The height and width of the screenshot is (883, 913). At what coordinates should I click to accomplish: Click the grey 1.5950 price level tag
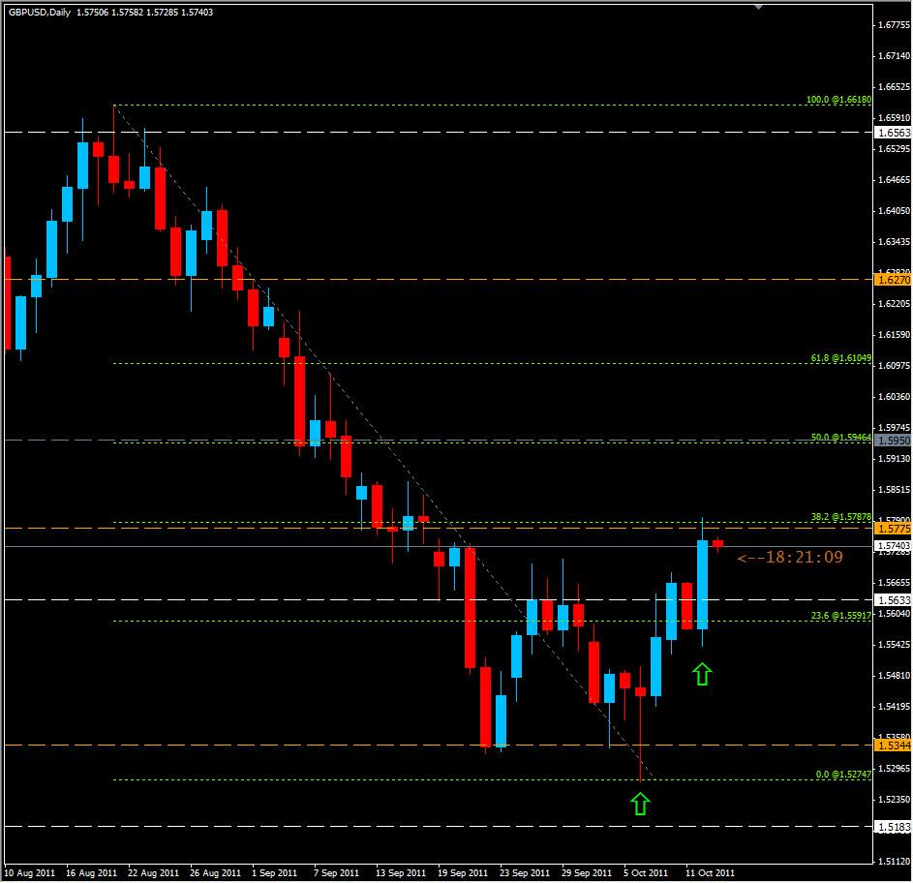(891, 441)
